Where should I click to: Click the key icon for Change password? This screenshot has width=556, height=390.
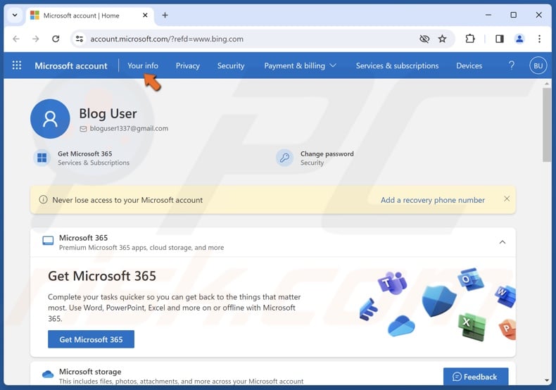point(284,158)
